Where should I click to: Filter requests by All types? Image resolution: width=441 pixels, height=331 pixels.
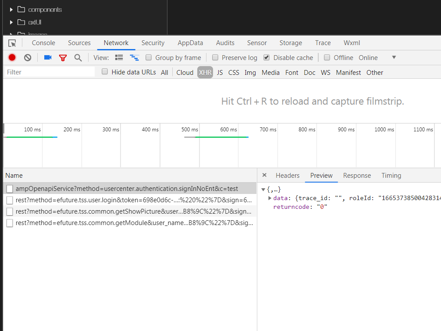click(x=164, y=73)
